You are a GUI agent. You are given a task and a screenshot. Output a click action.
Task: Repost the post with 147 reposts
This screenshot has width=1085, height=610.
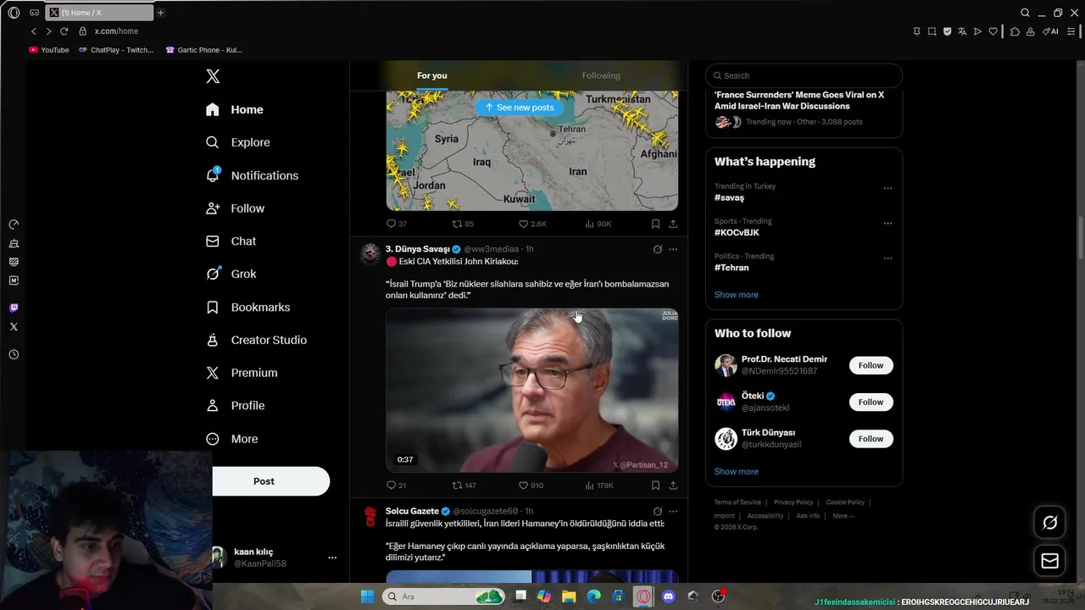pos(465,485)
